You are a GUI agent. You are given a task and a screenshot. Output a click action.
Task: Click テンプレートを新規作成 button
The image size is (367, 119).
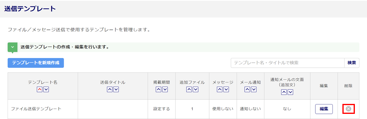[x=36, y=63]
